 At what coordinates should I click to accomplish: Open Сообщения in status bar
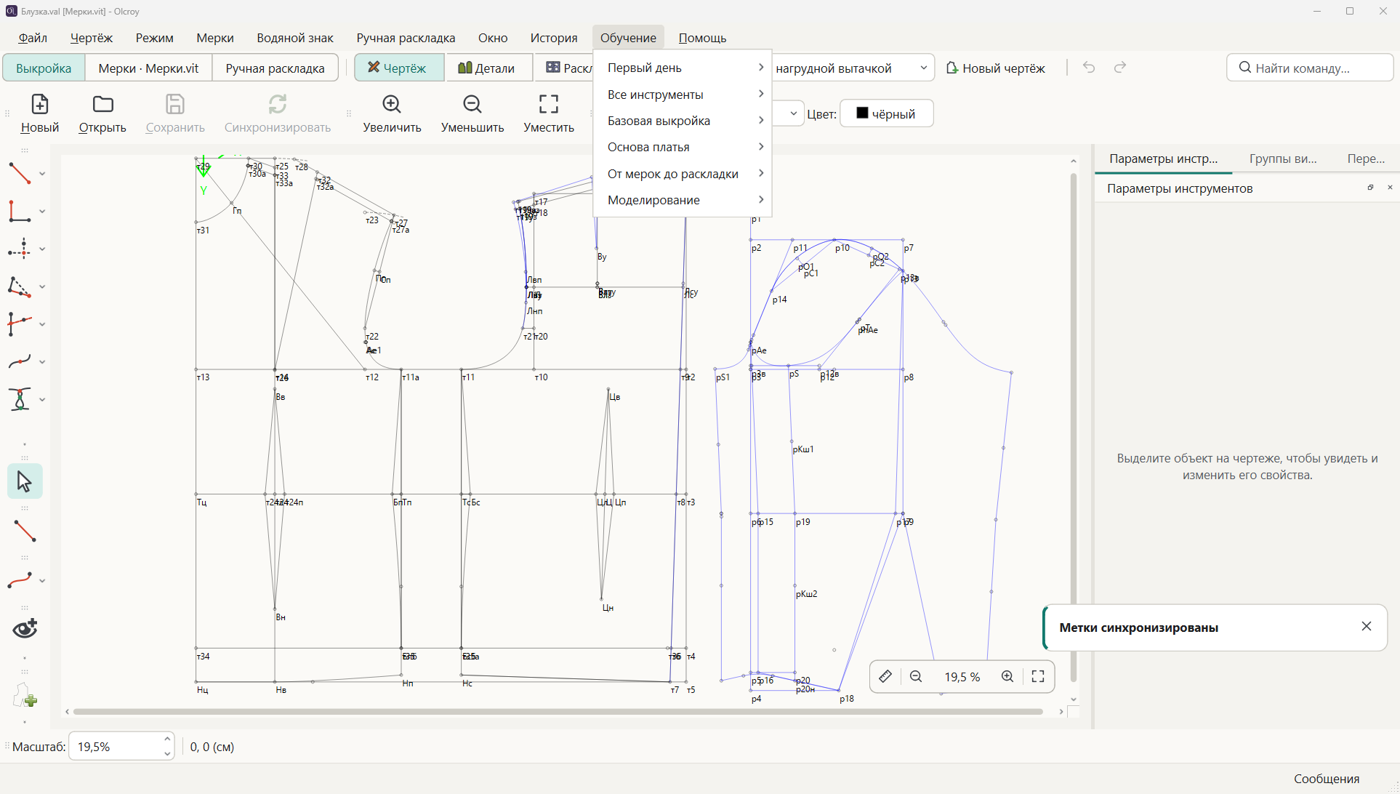(x=1327, y=779)
